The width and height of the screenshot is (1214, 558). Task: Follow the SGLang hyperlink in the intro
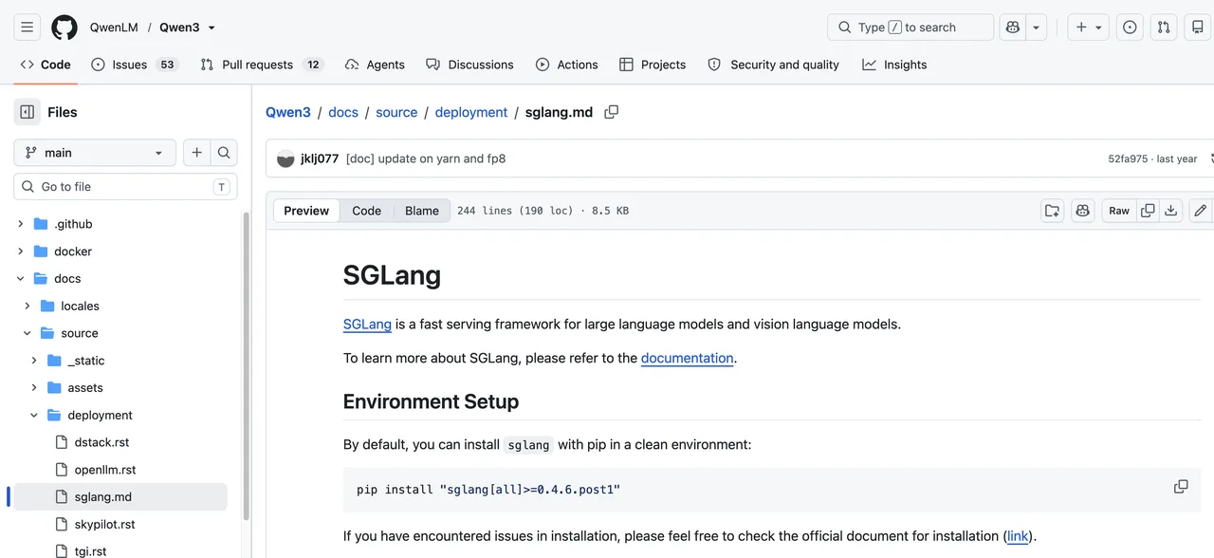click(367, 325)
